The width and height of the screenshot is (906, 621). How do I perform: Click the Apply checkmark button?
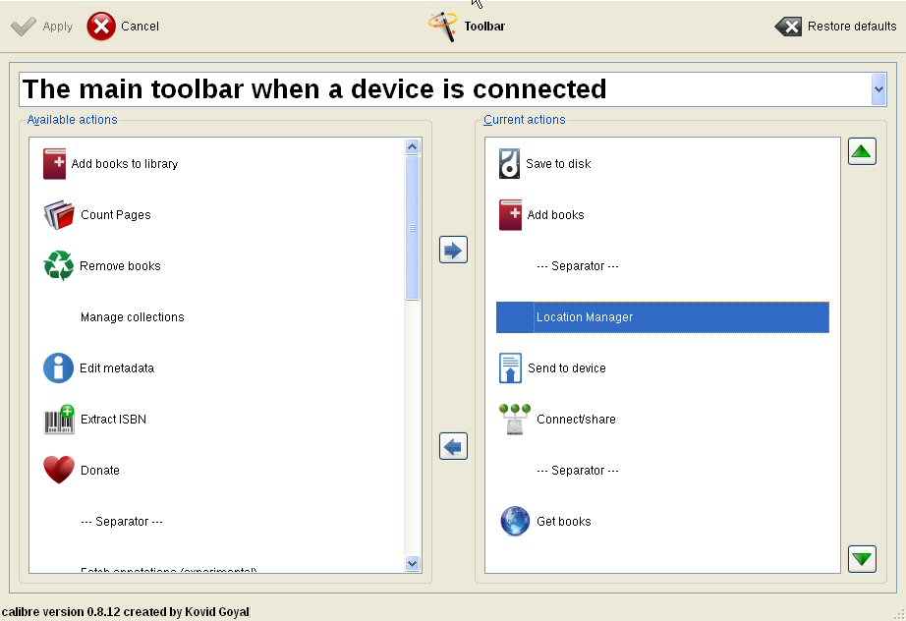pyautogui.click(x=41, y=27)
